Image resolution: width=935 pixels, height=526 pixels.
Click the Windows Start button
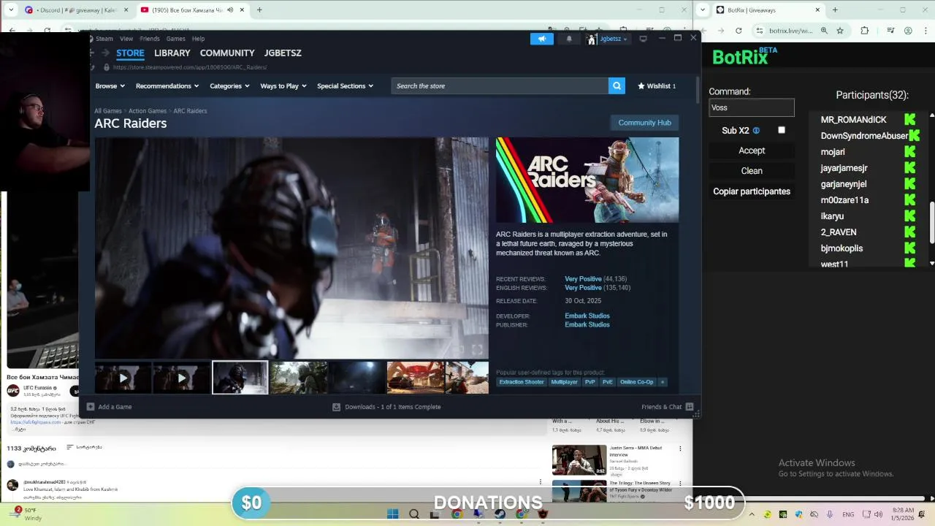click(x=392, y=514)
